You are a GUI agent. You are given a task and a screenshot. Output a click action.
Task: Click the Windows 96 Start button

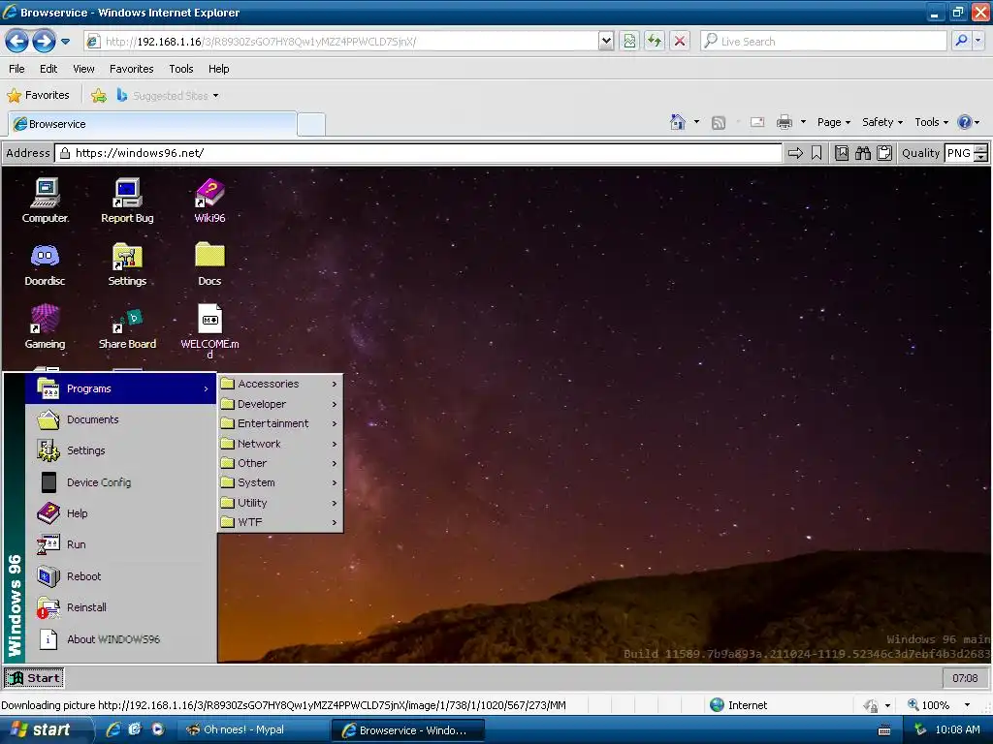34,678
